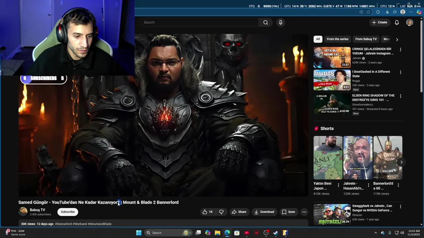The width and height of the screenshot is (424, 238).
Task: Add page to Edge favorites star
Action: [368, 12]
